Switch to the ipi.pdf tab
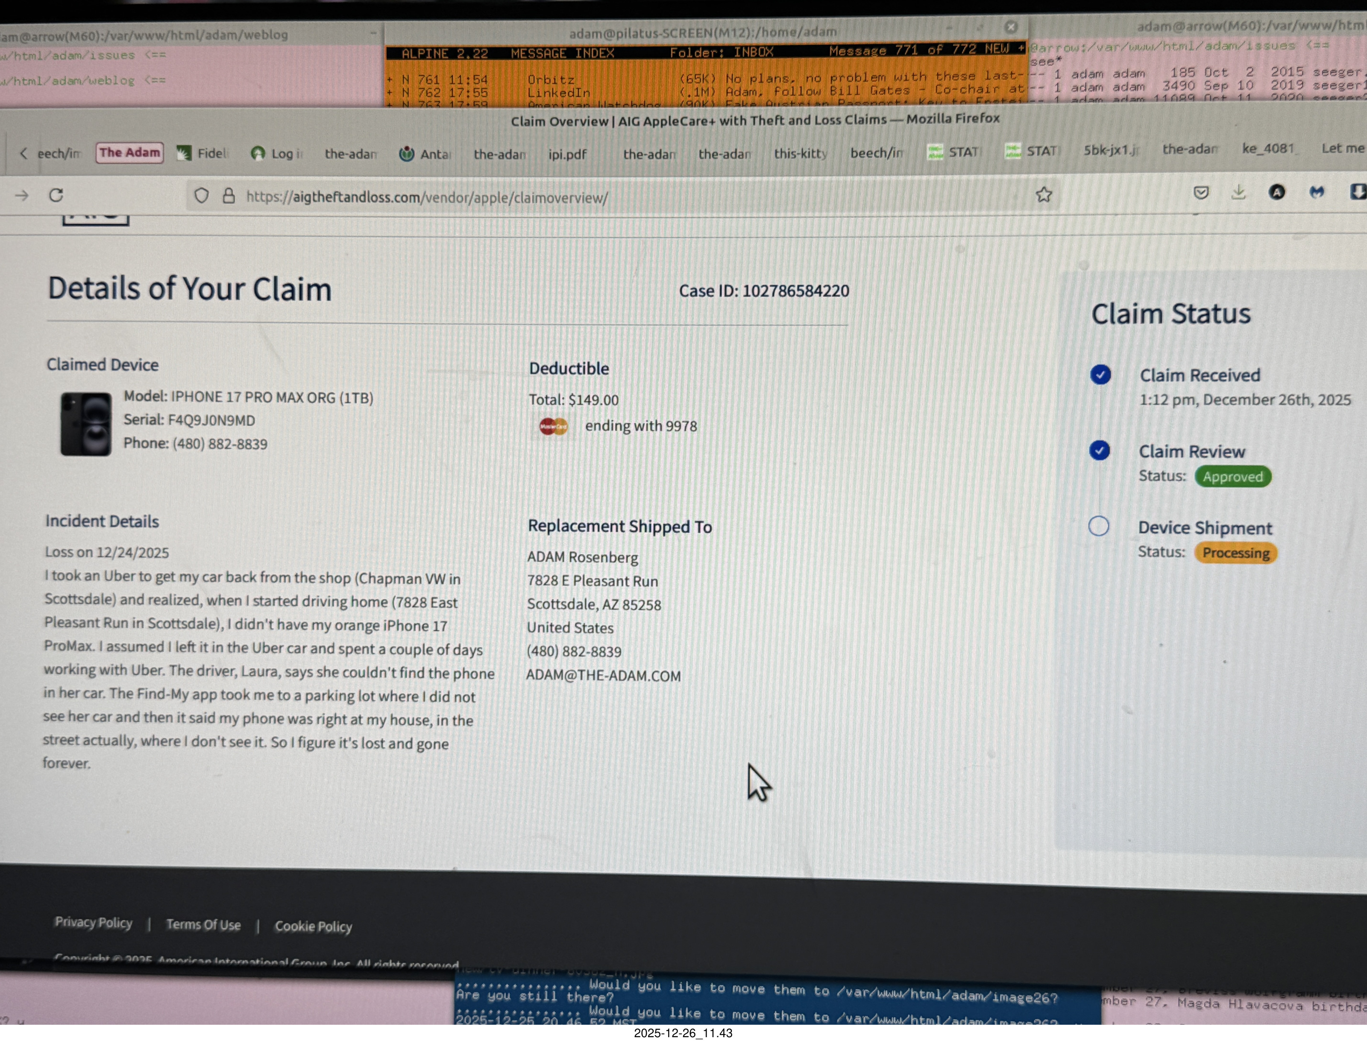 point(567,154)
